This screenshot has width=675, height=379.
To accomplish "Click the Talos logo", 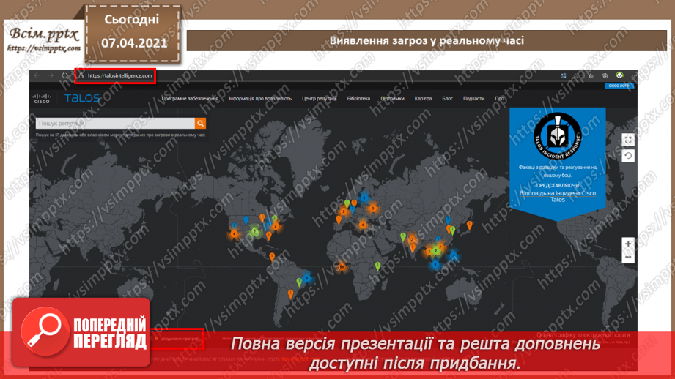I will (x=82, y=98).
